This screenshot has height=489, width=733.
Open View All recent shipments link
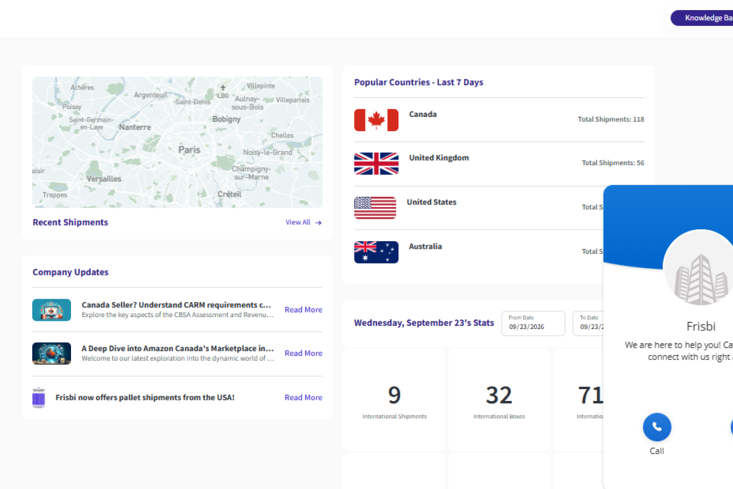[303, 222]
